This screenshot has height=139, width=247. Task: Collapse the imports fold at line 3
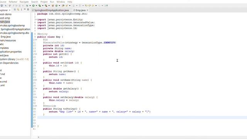point(36,20)
